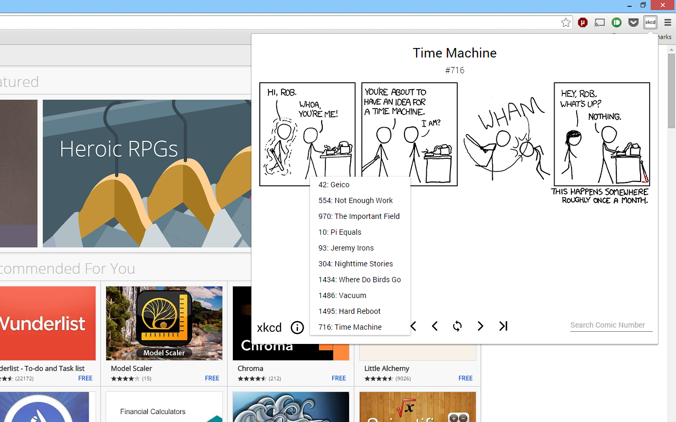Click the Time Machine comic title
This screenshot has height=422, width=676.
point(455,53)
